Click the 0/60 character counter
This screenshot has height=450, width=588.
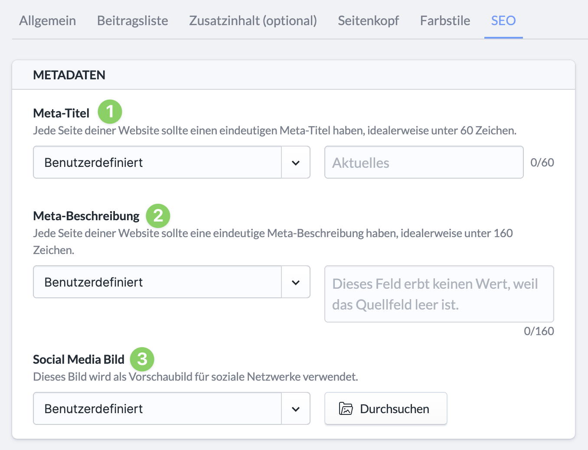[542, 162]
